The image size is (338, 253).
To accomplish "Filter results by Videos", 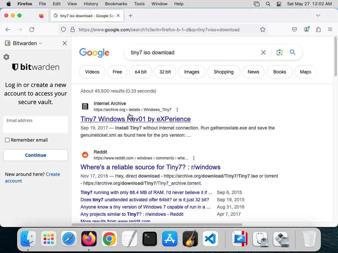I will pos(92,72).
